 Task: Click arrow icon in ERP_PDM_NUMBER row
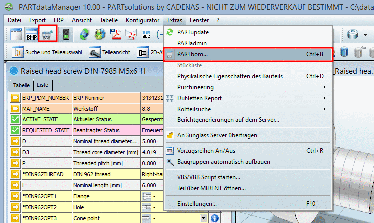pos(15,98)
